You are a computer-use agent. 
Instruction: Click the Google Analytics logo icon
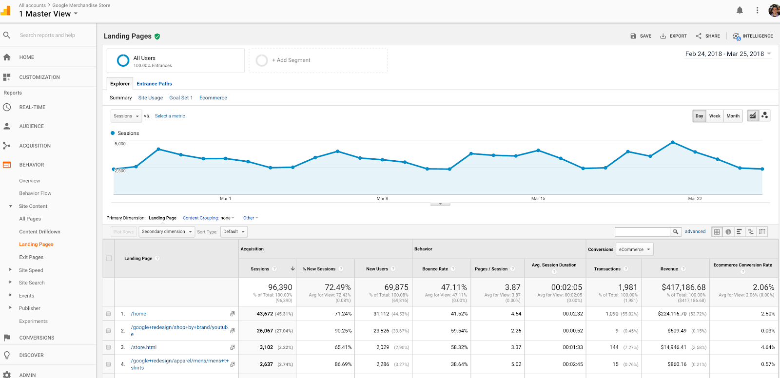6,11
